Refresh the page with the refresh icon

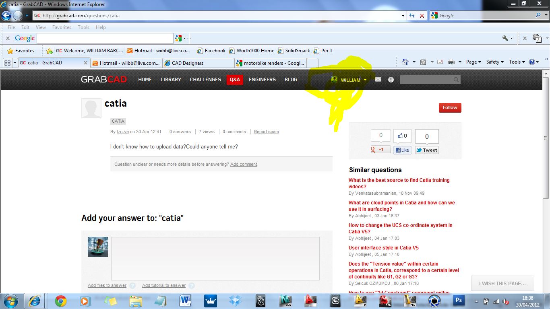click(411, 16)
